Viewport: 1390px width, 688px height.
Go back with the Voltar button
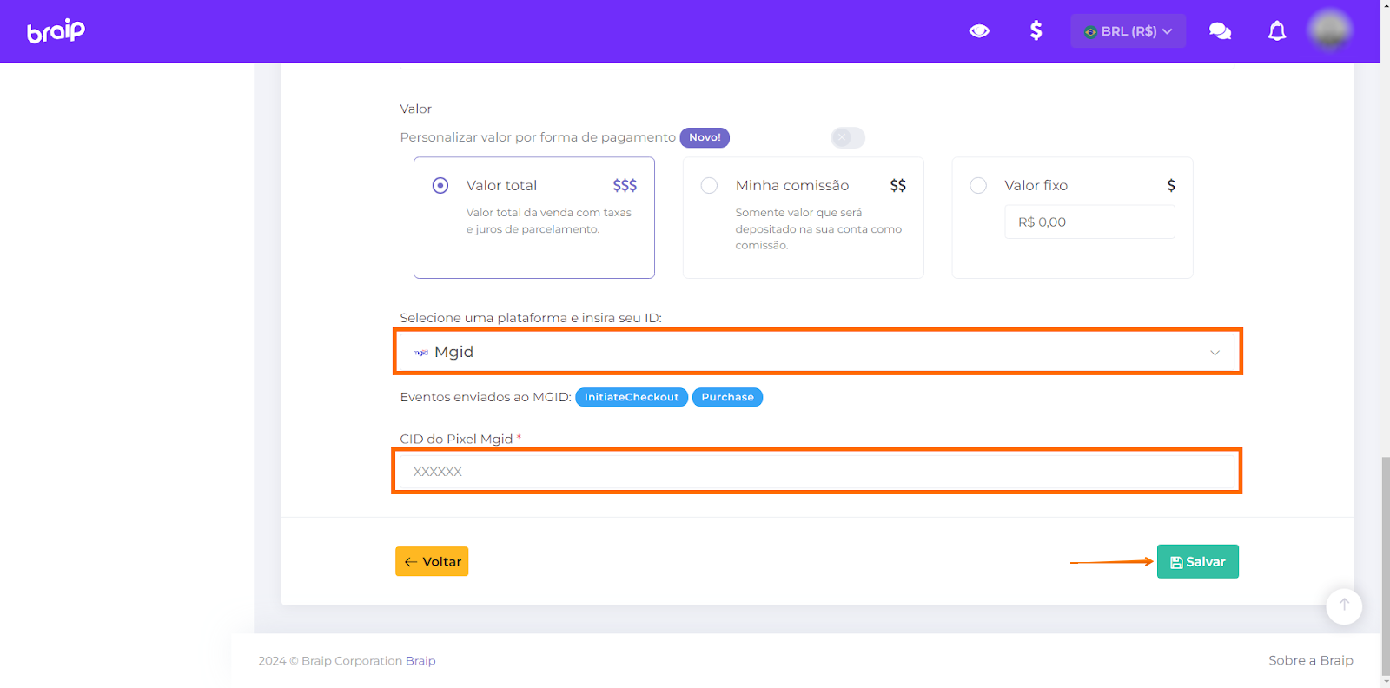tap(432, 561)
